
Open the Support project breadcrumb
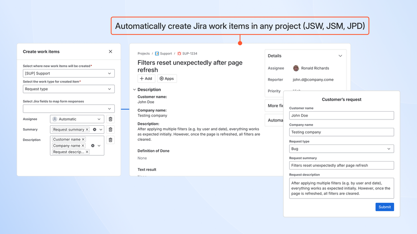point(166,54)
